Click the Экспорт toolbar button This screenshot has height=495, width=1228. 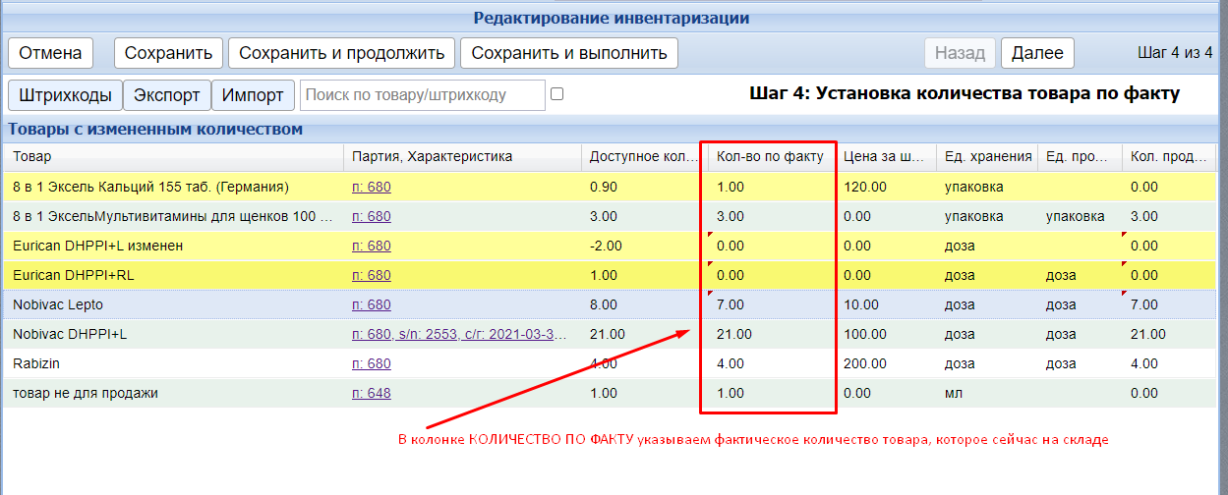point(166,95)
